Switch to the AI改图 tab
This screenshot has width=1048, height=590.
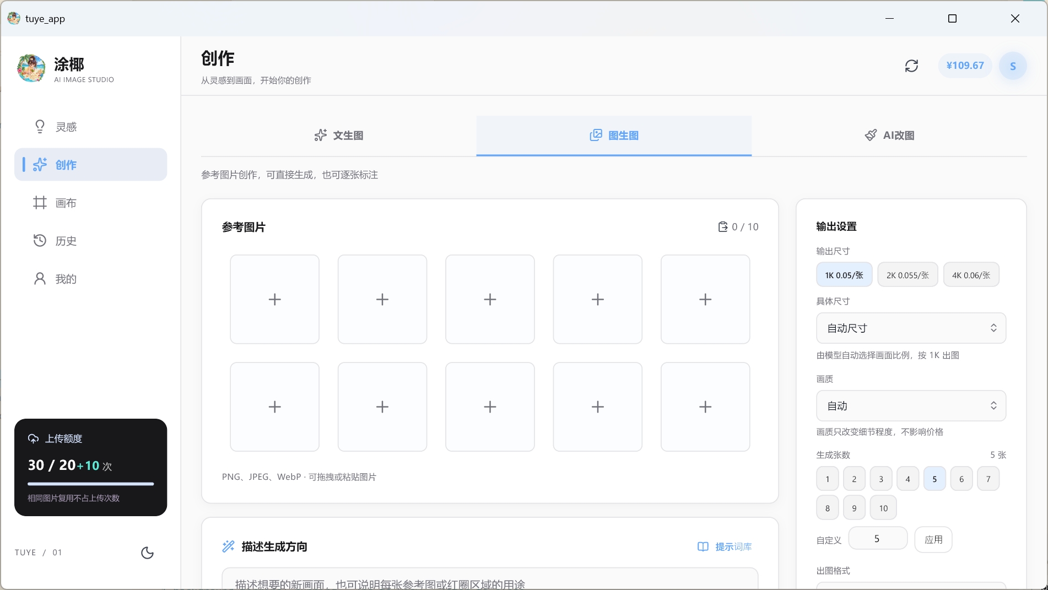(889, 136)
